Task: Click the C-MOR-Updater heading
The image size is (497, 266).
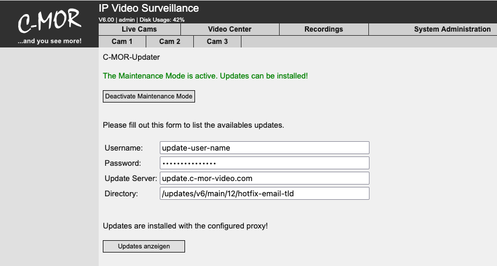Action: pyautogui.click(x=131, y=57)
